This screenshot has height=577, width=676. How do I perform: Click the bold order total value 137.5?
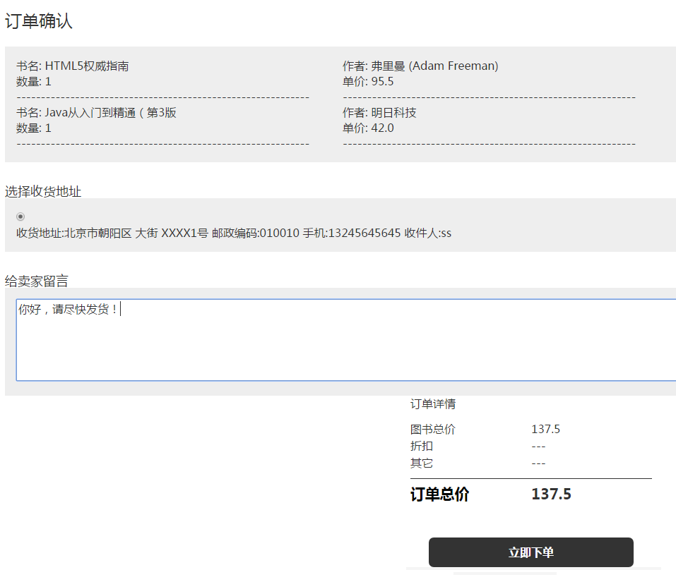[x=551, y=494]
